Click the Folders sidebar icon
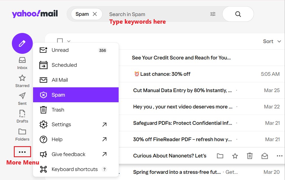 coord(22,132)
